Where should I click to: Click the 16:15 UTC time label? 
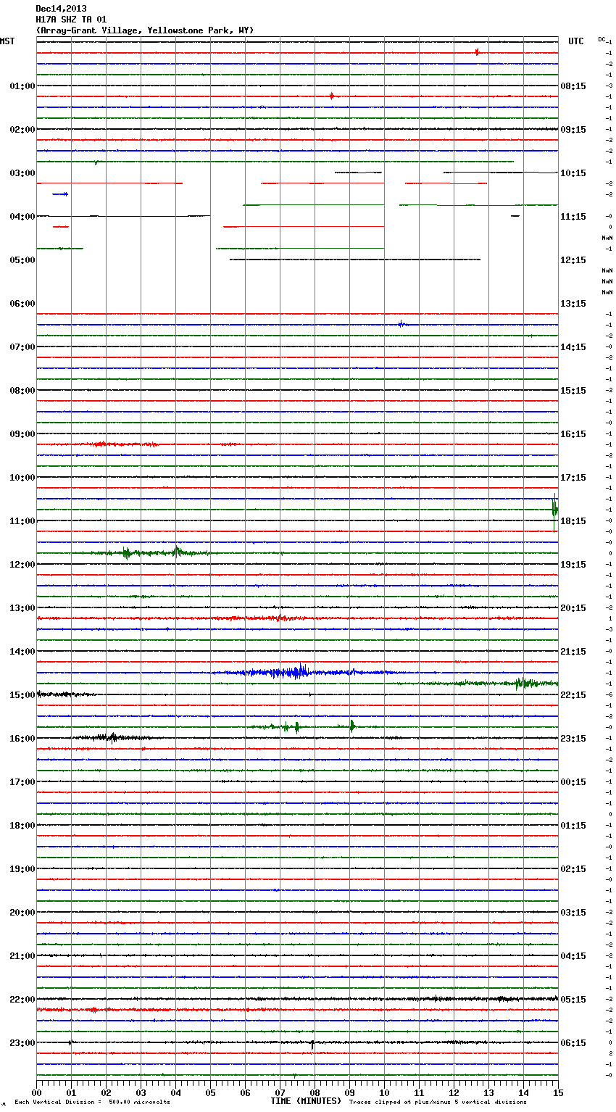pyautogui.click(x=573, y=434)
